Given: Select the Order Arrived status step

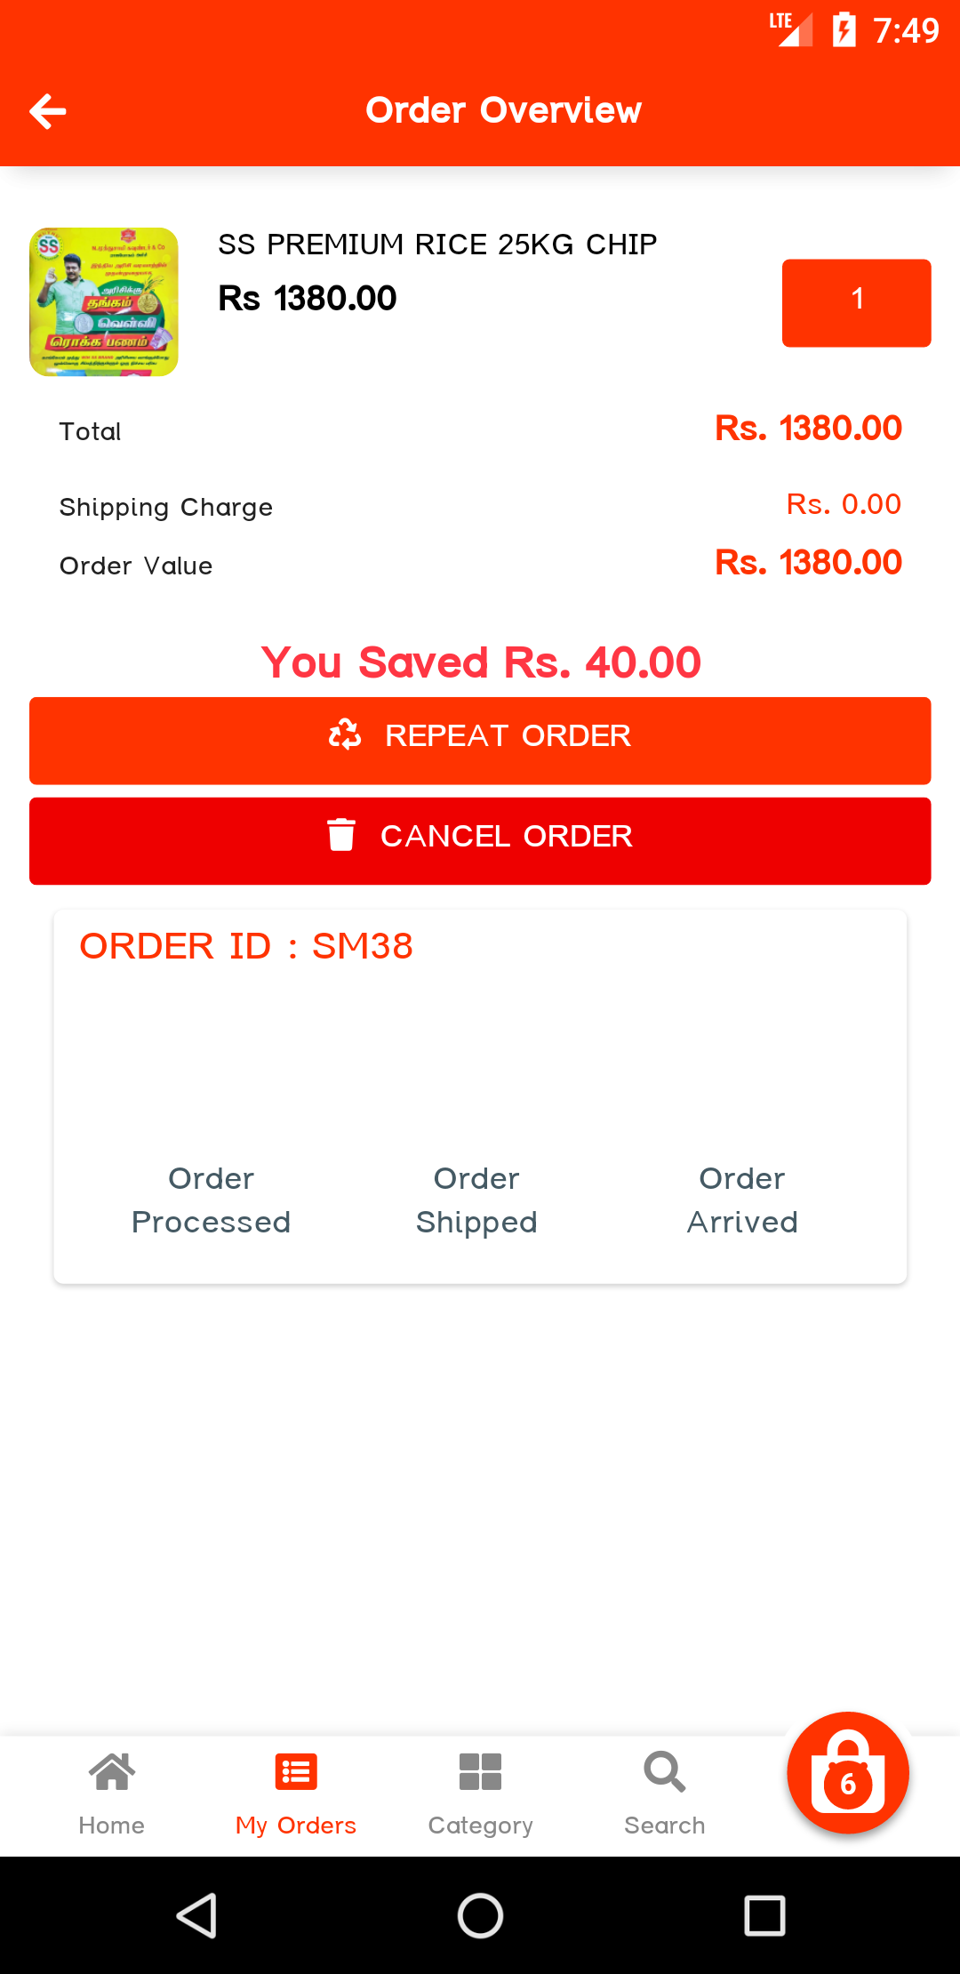Looking at the screenshot, I should 742,1200.
